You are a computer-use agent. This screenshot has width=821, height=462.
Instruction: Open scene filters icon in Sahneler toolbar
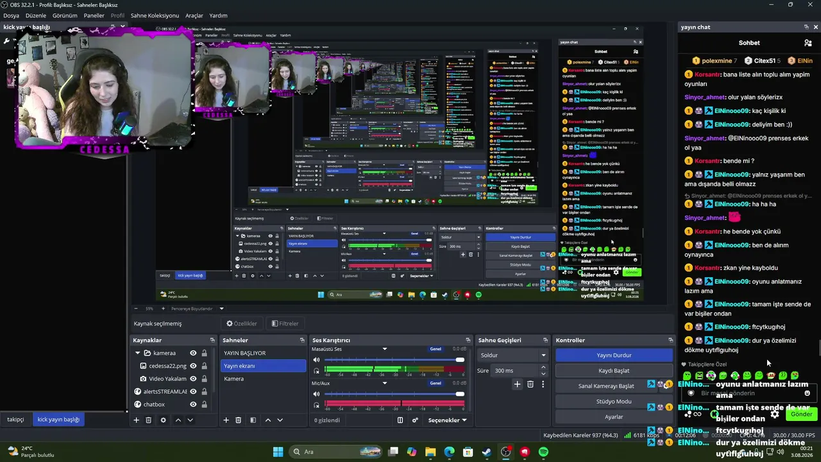(x=253, y=420)
